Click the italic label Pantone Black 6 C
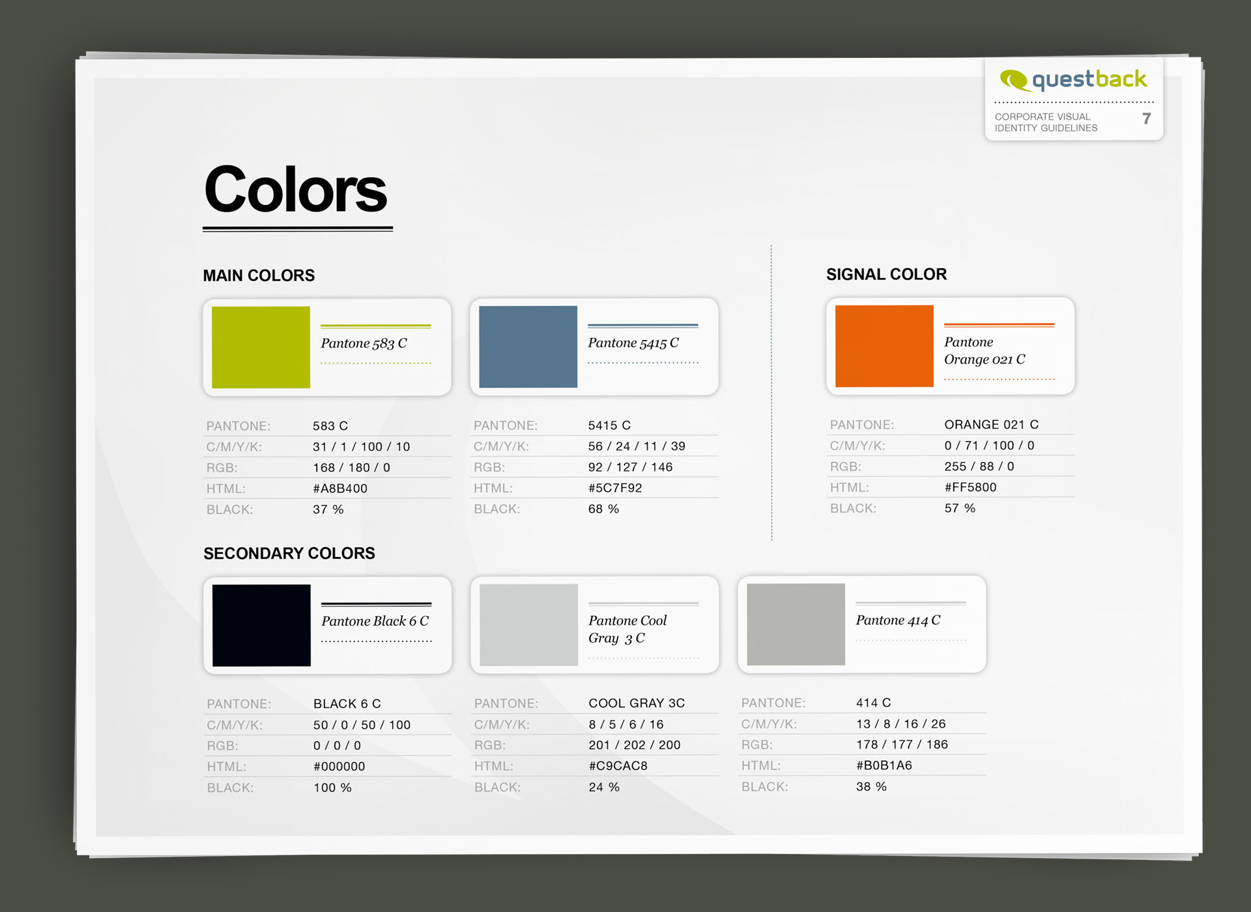 (375, 621)
